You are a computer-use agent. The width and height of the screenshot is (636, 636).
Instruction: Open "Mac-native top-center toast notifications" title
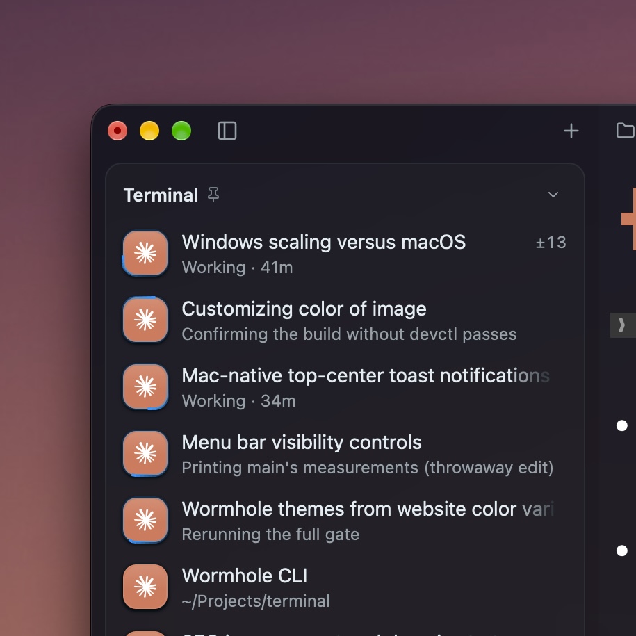[x=366, y=375]
